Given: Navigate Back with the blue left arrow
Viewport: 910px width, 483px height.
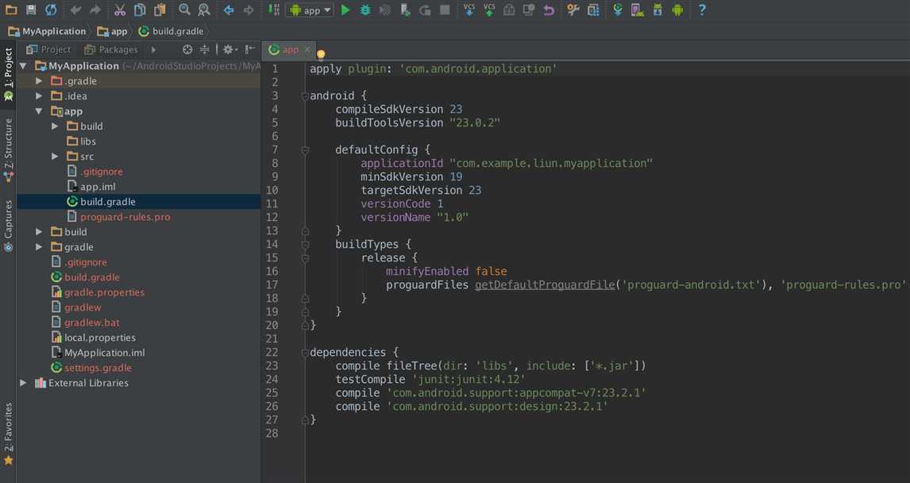Looking at the screenshot, I should point(229,10).
